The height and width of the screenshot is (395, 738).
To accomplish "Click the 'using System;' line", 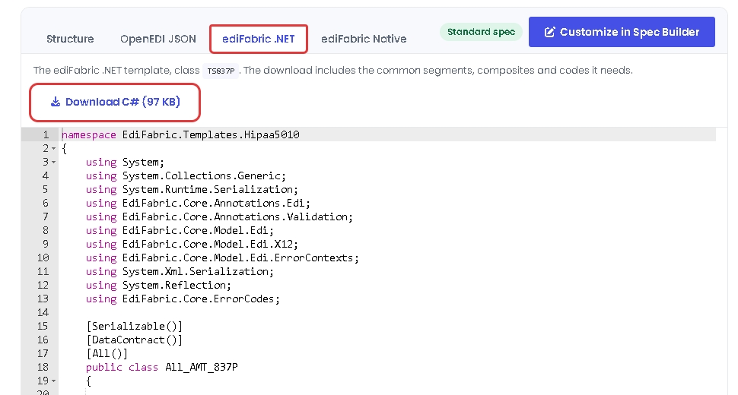I will tap(125, 162).
